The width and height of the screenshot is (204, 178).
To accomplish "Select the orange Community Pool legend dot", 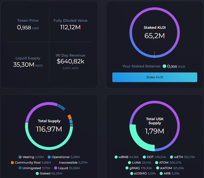I will click(x=12, y=163).
